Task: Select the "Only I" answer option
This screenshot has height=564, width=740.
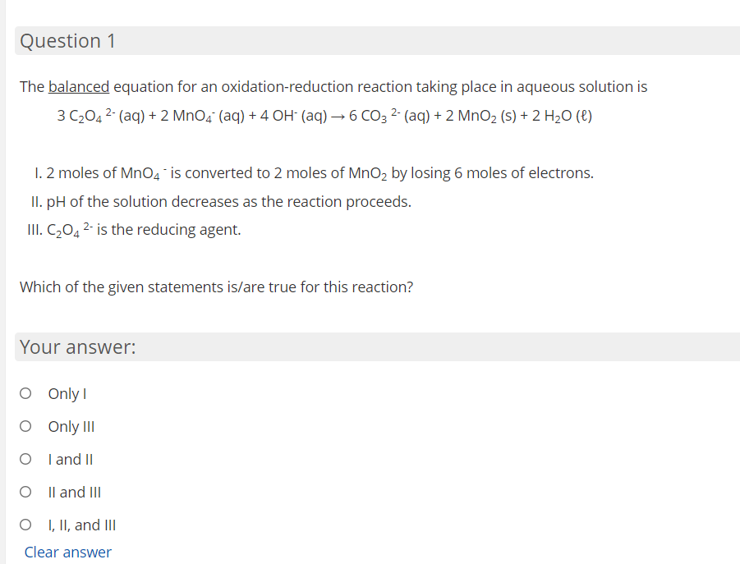Action: [25, 394]
